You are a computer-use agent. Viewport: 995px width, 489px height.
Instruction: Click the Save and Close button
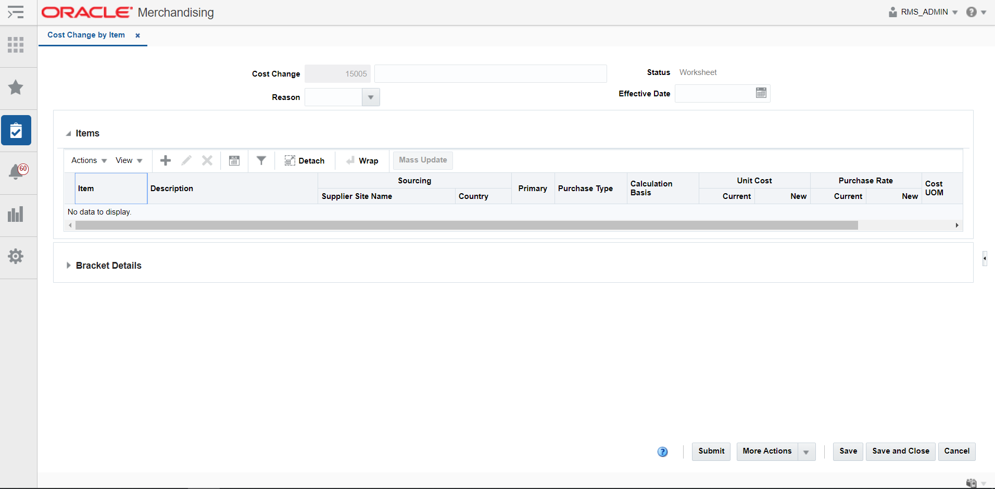pos(900,452)
